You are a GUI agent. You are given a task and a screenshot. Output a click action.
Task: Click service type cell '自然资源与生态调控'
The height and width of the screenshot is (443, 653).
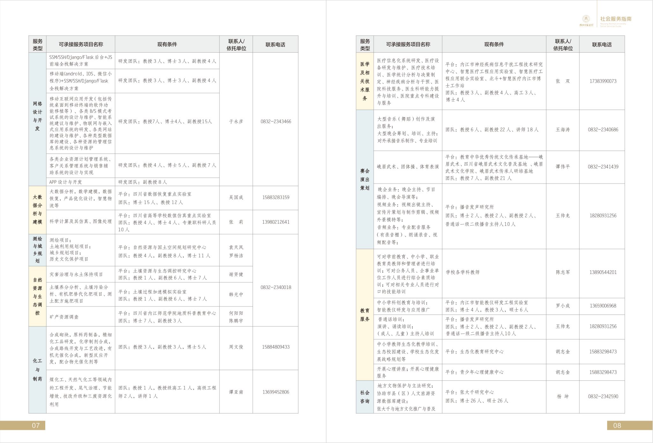click(x=38, y=296)
